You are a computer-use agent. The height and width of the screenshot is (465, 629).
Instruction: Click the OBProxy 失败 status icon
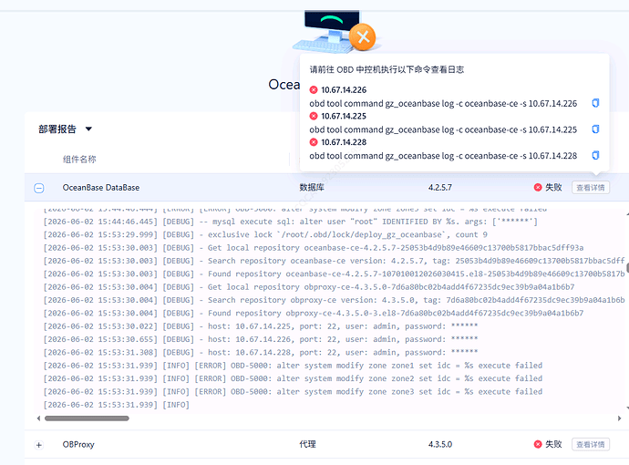[538, 444]
